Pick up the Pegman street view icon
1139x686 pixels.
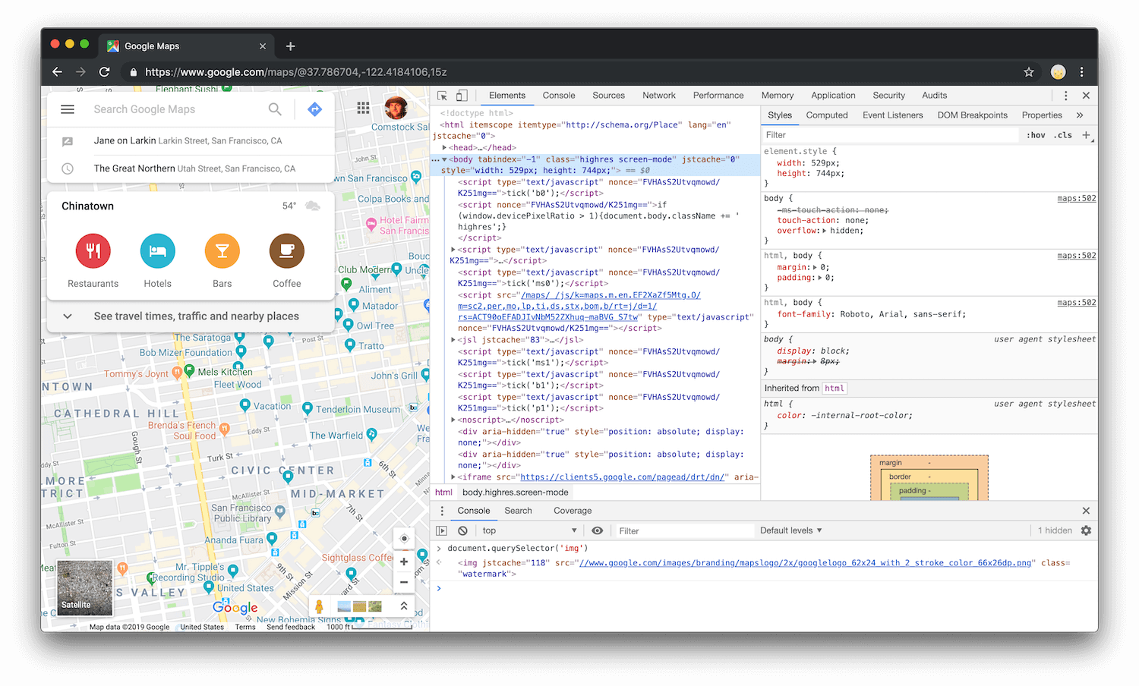coord(320,606)
